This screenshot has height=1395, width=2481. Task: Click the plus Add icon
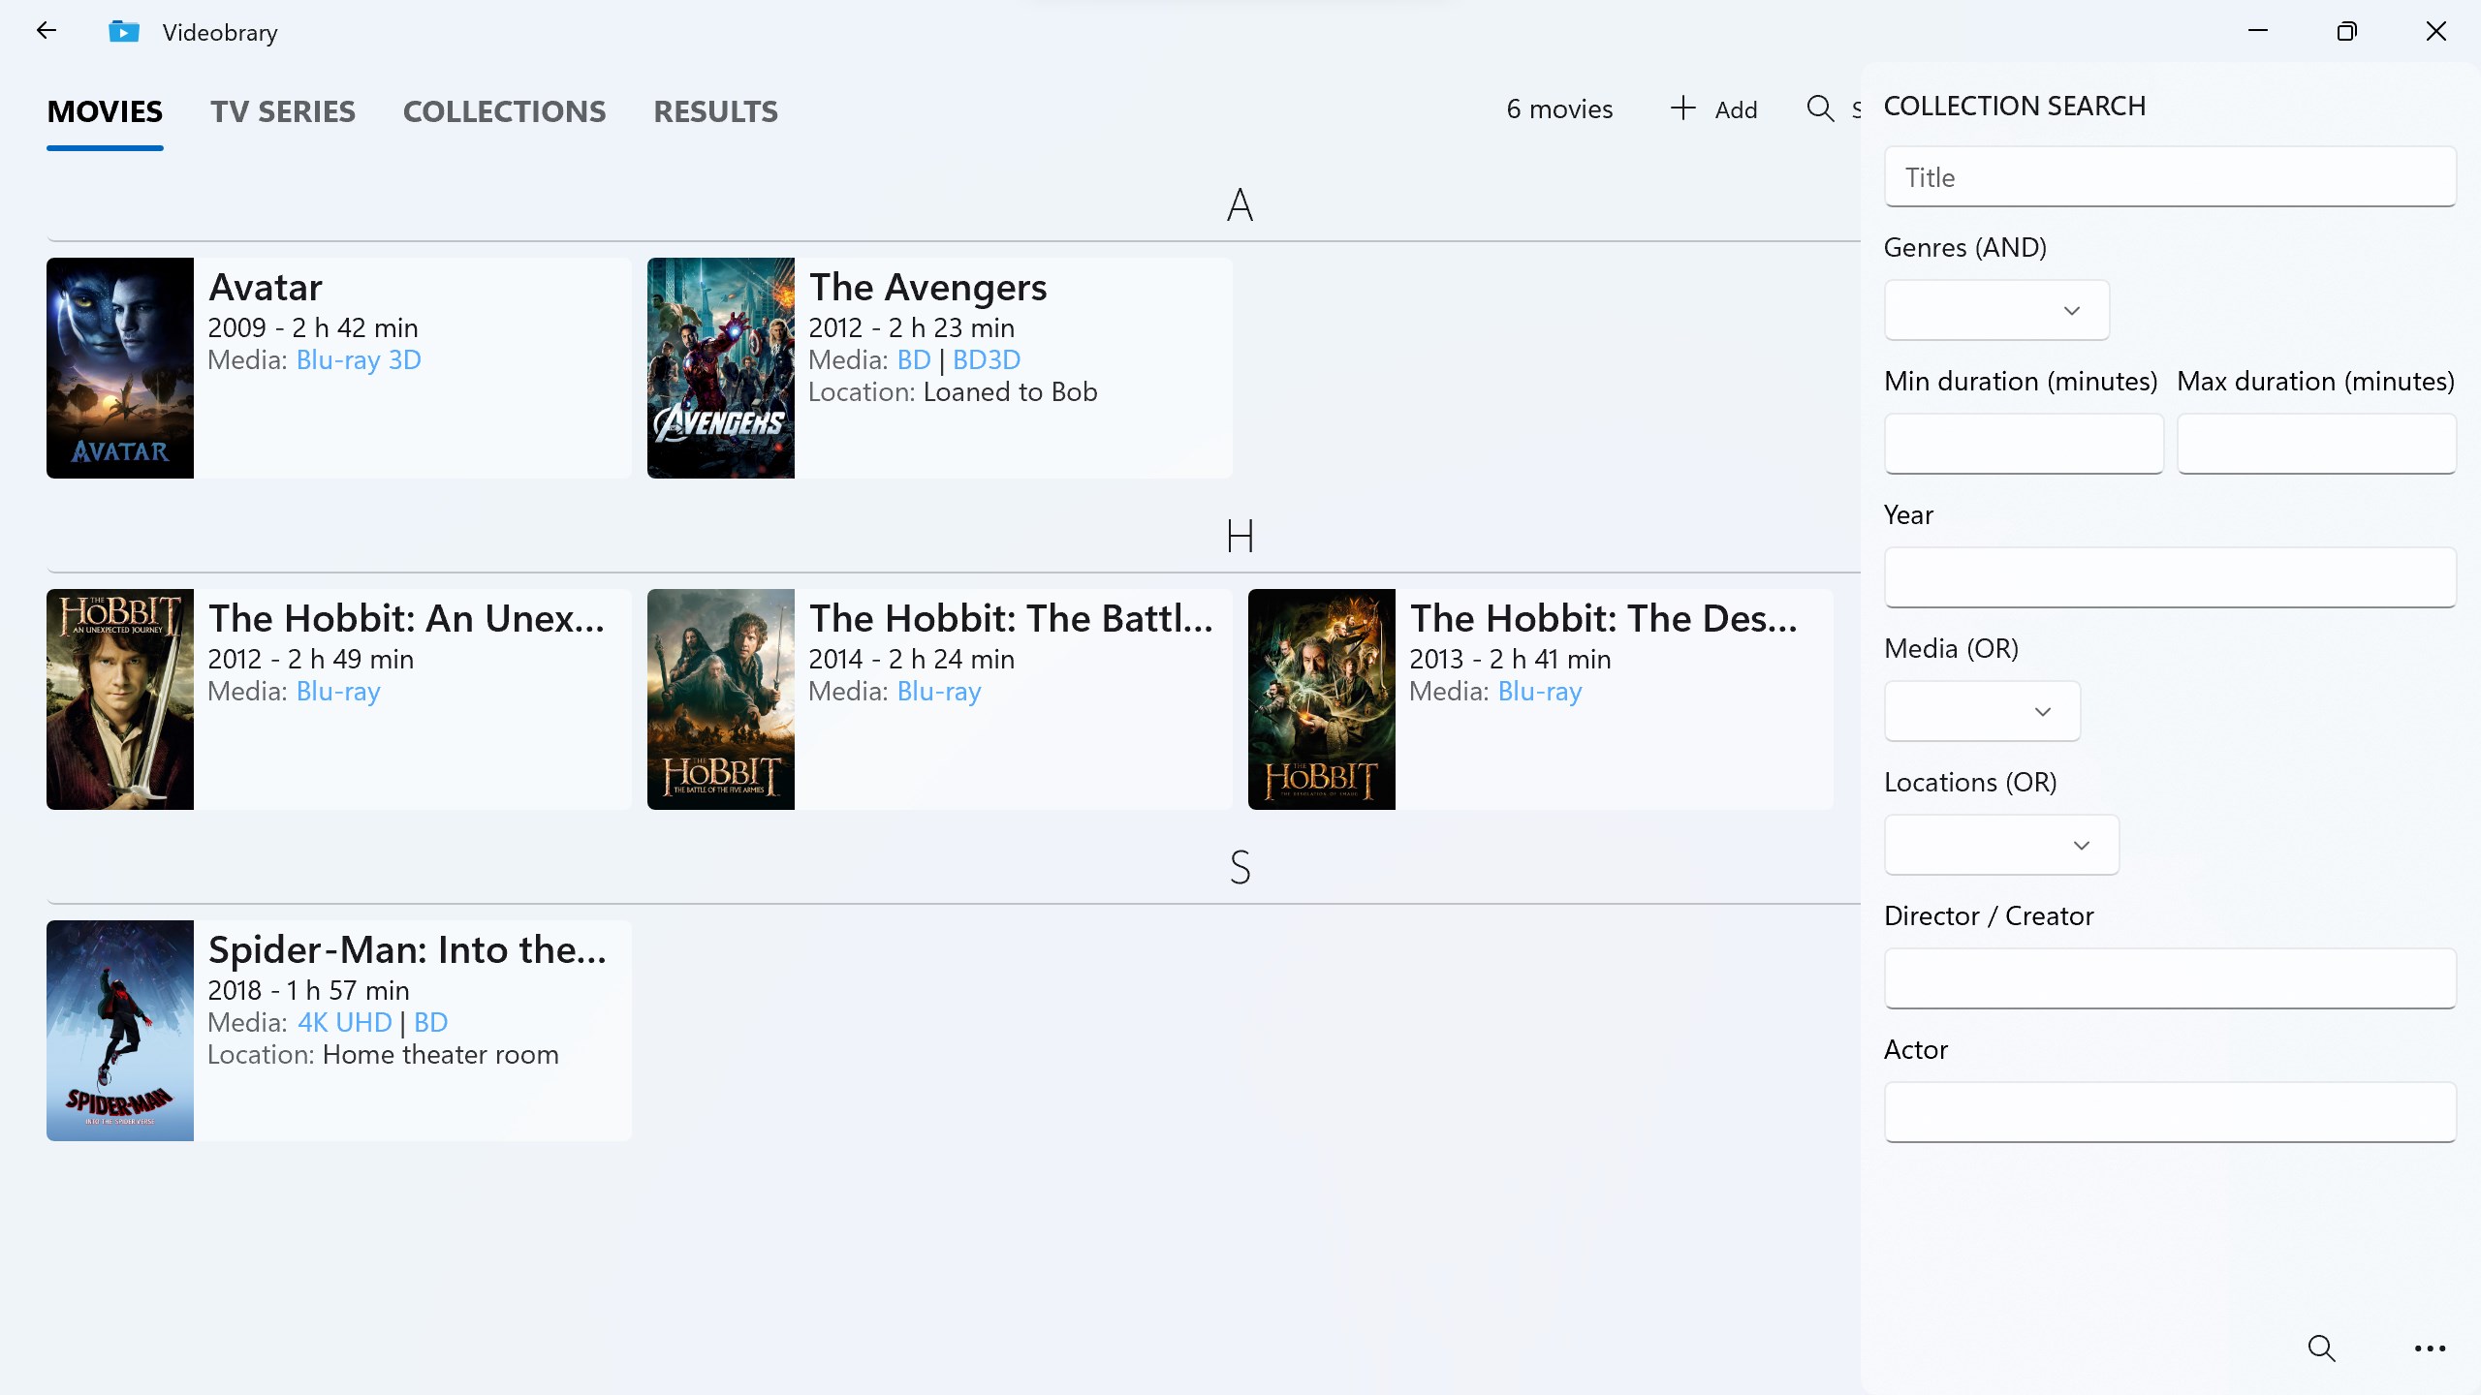tap(1683, 108)
